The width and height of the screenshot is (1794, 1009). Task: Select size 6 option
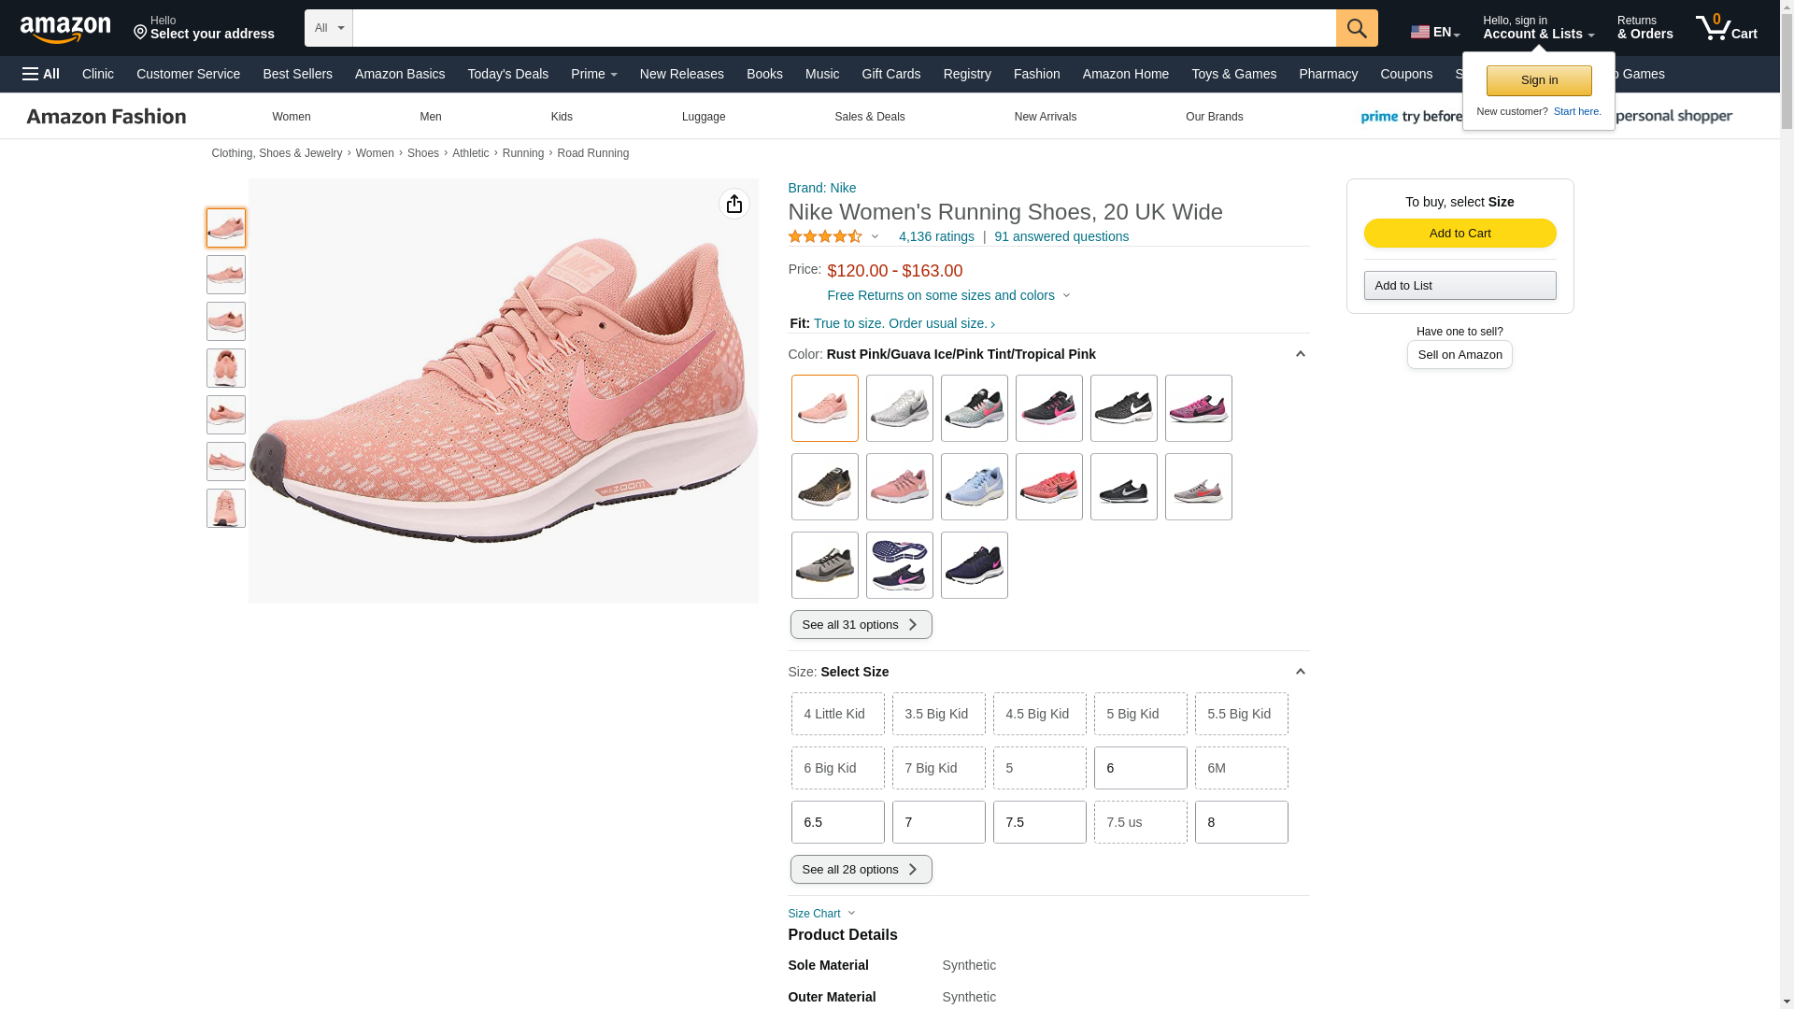tap(1140, 768)
